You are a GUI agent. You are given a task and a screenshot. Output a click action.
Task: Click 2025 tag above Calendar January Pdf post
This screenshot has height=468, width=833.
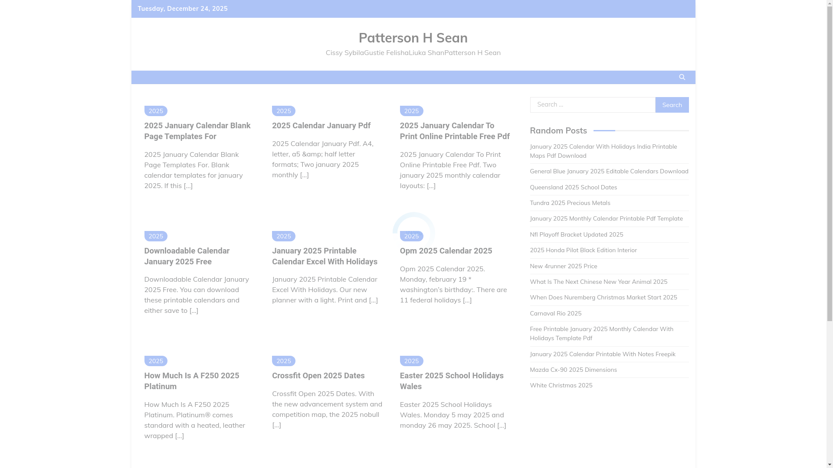click(x=284, y=111)
